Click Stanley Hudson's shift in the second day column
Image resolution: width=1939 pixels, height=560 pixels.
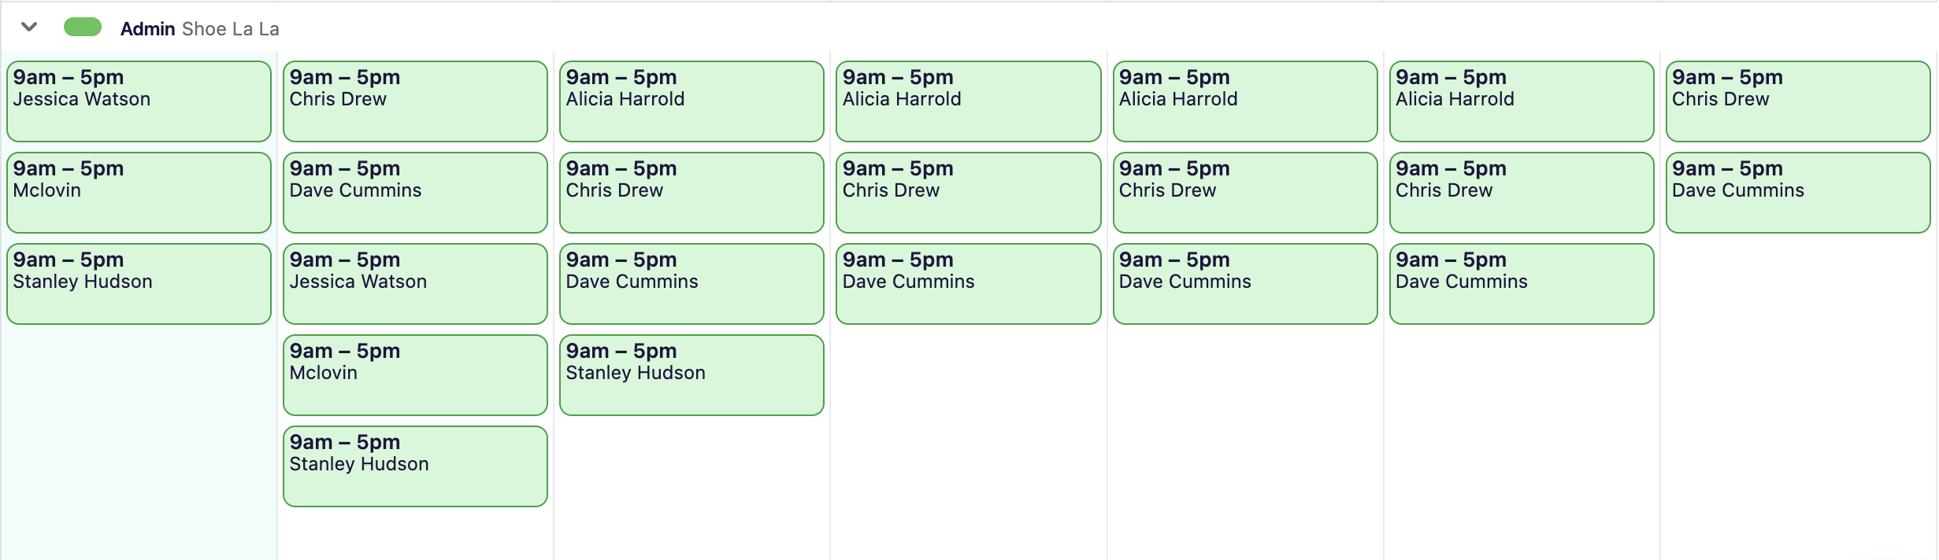(415, 466)
